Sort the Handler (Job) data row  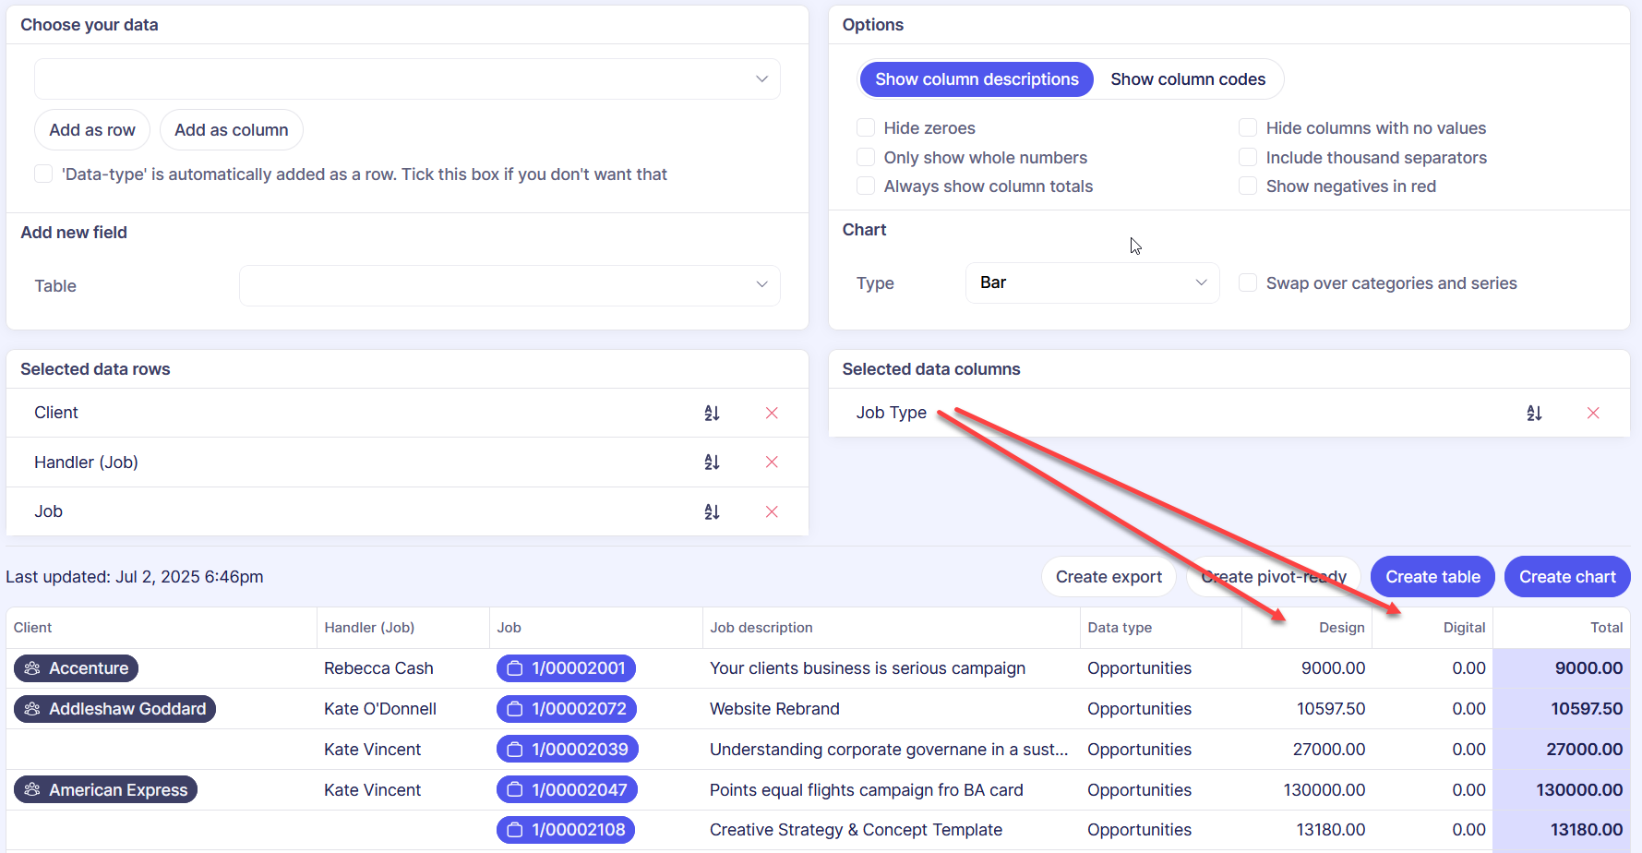[712, 462]
